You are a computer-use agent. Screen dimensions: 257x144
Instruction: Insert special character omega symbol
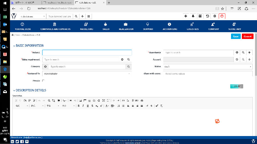point(94,100)
